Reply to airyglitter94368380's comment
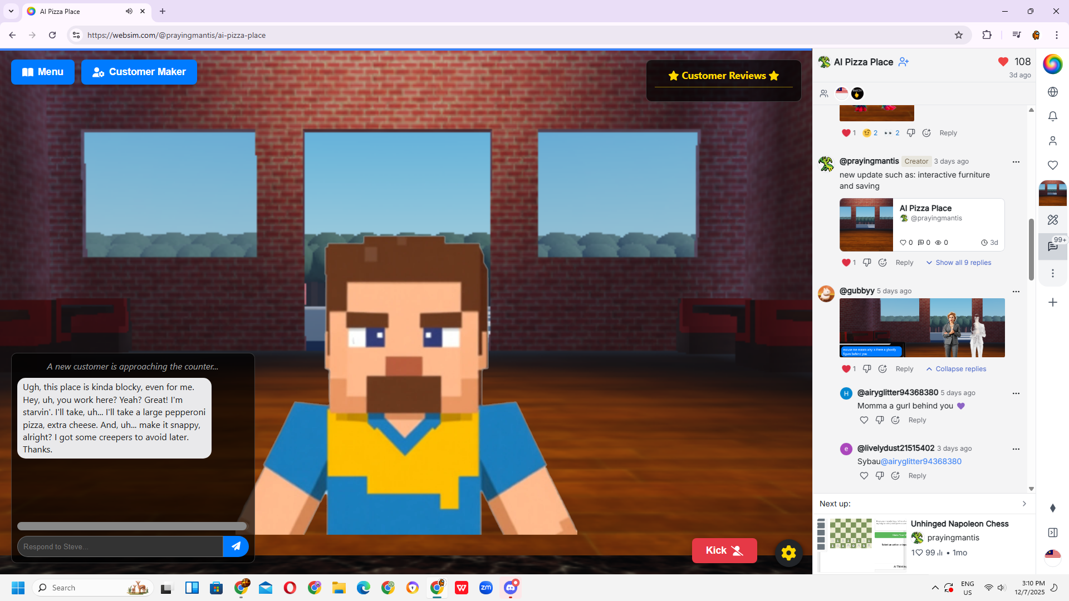The width and height of the screenshot is (1069, 601). pyautogui.click(x=917, y=420)
